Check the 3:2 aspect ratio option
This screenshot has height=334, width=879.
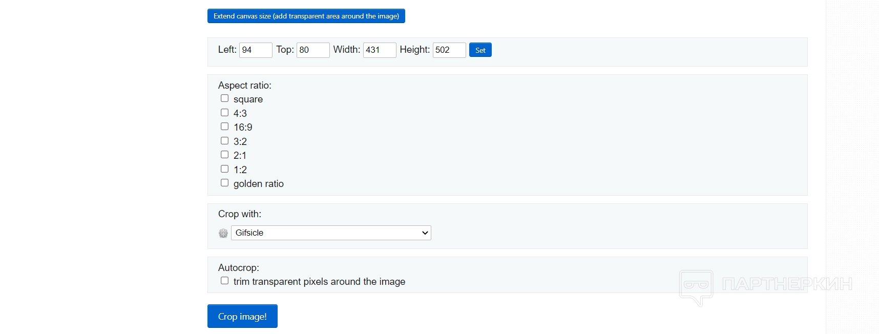pos(224,141)
